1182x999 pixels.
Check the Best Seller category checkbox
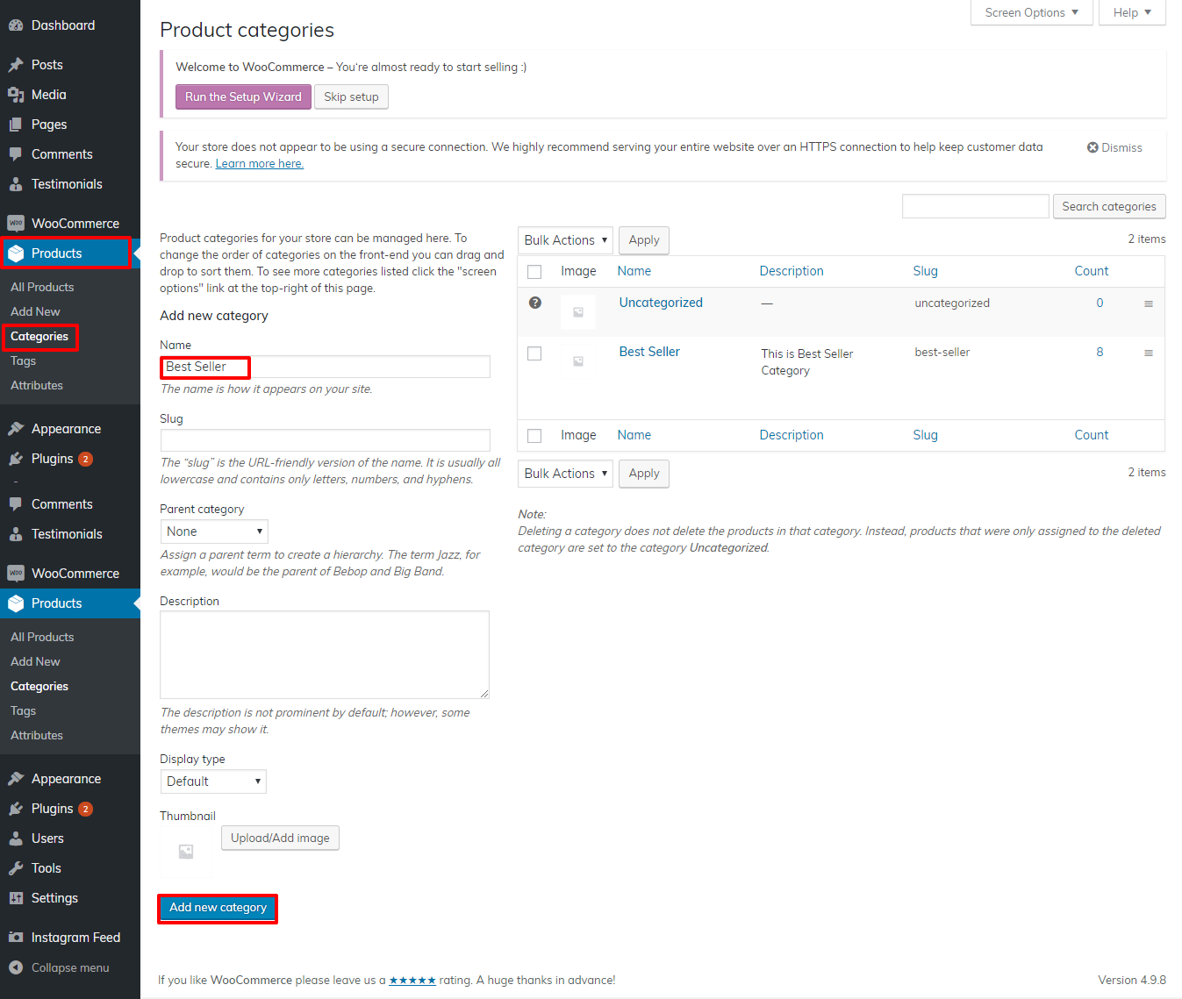tap(534, 353)
